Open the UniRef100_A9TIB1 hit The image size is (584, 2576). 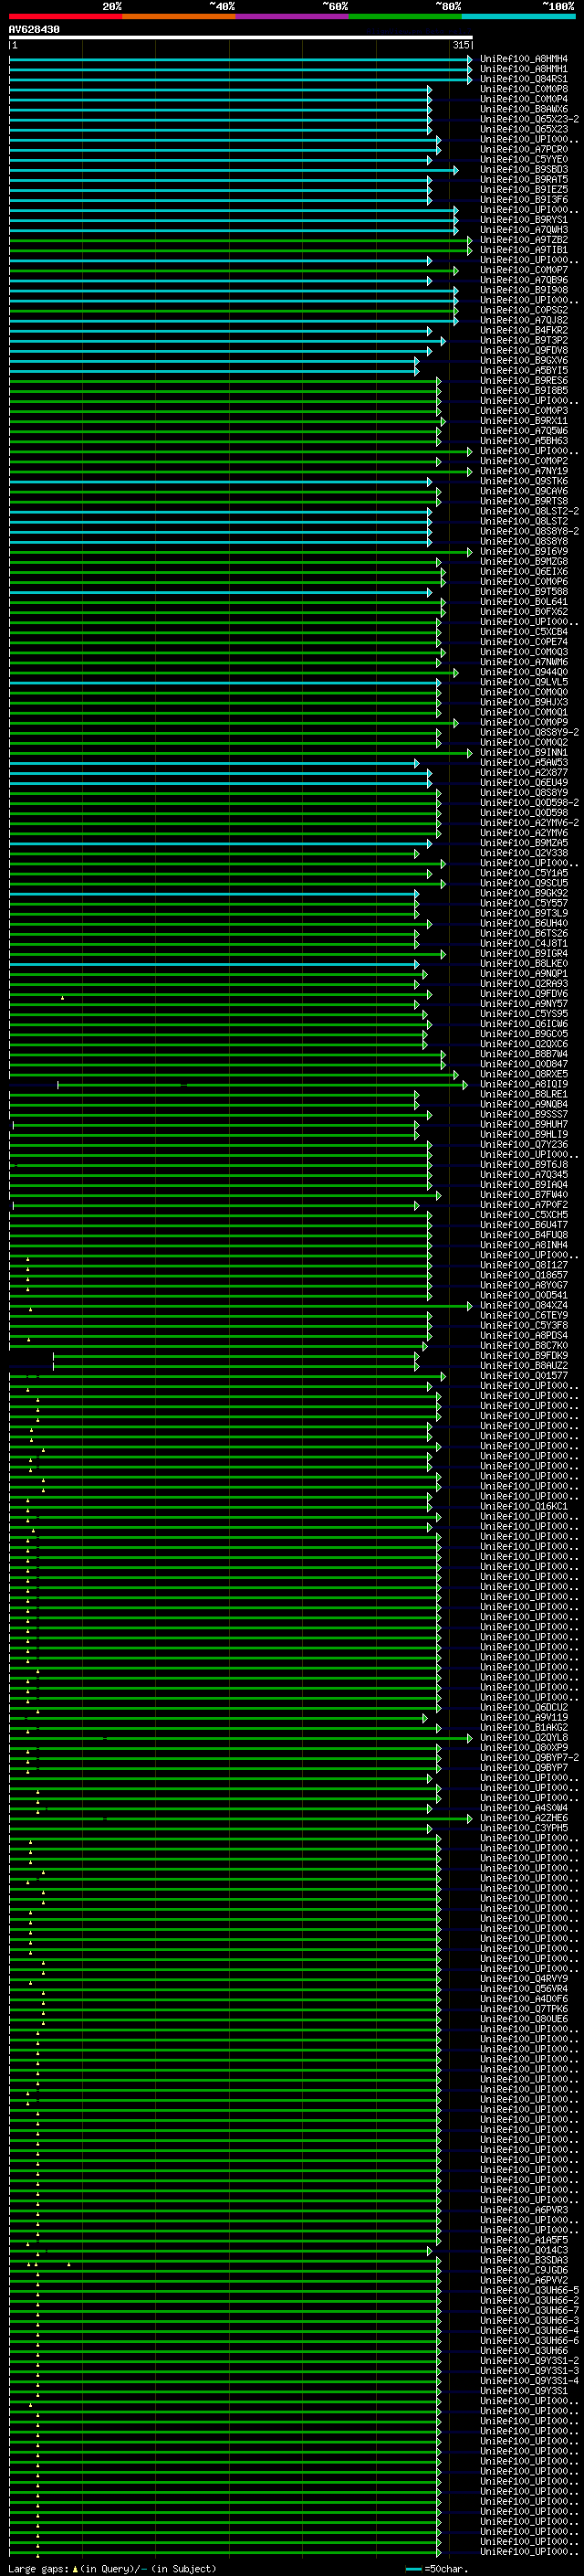pos(524,250)
